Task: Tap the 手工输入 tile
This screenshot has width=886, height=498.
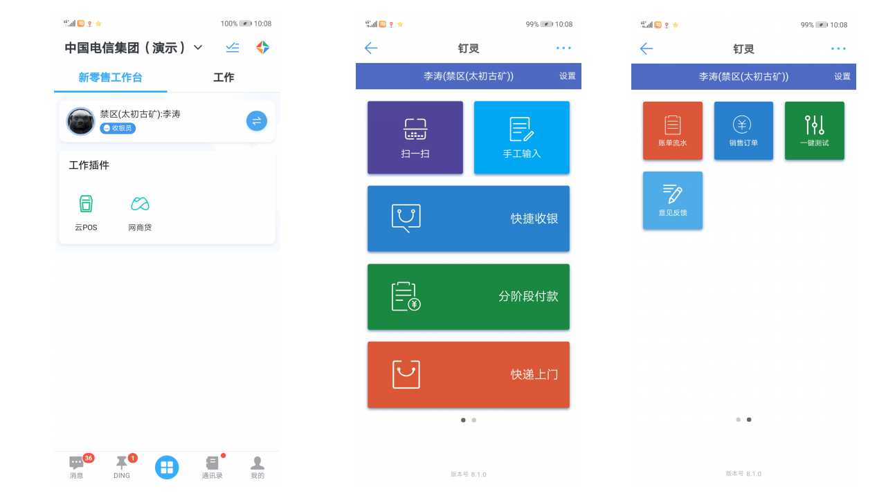Action: [522, 138]
